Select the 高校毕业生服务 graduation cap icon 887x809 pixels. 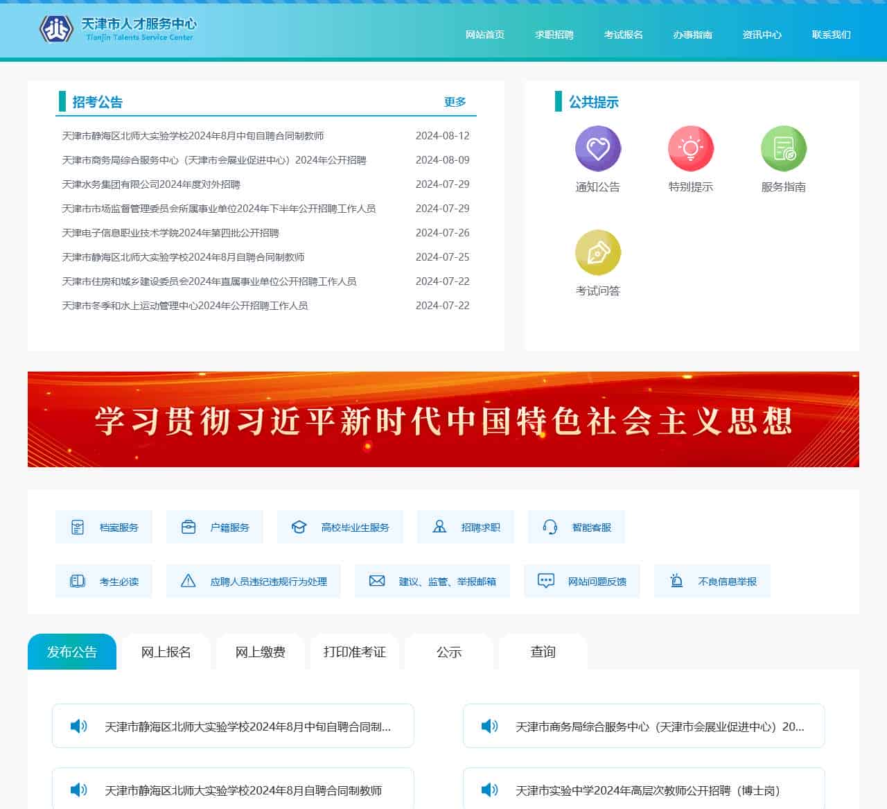click(x=299, y=526)
